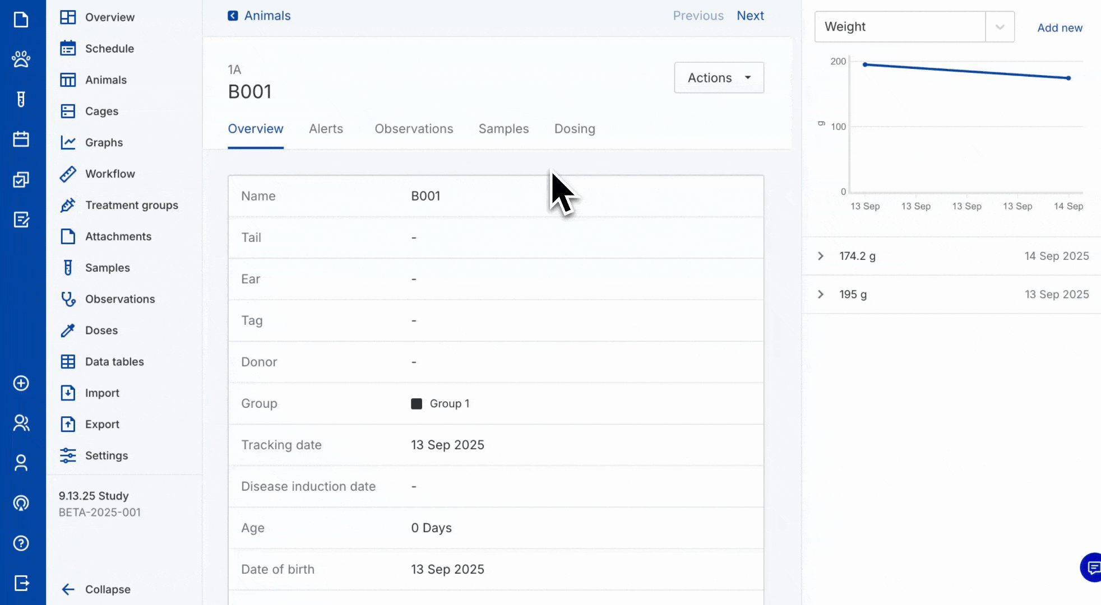1101x605 pixels.
Task: Open the Alerts tab for B001
Action: [x=326, y=128]
